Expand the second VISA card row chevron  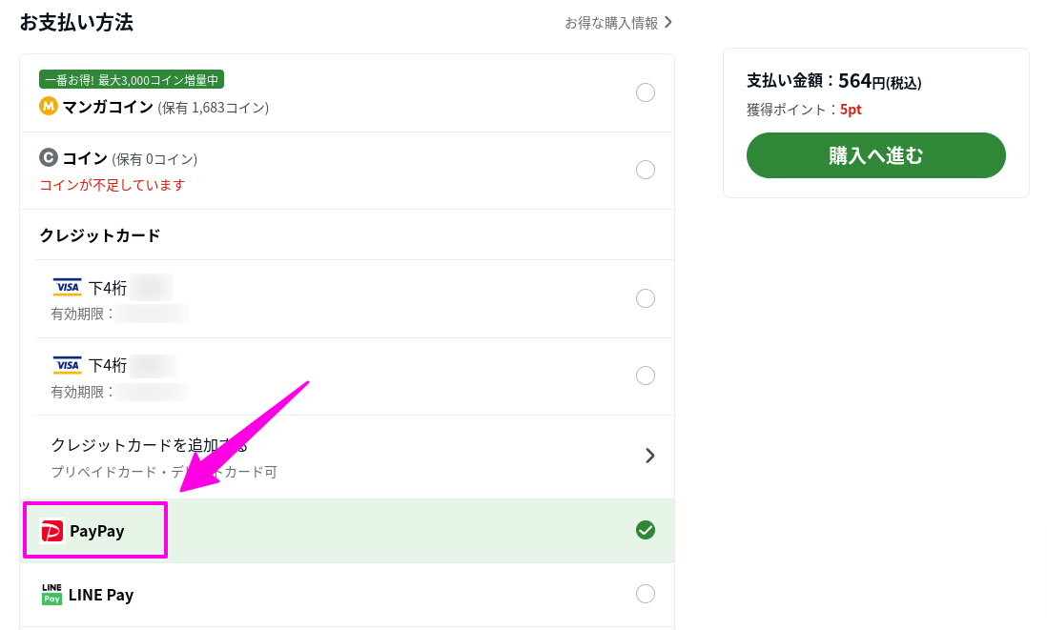point(646,376)
